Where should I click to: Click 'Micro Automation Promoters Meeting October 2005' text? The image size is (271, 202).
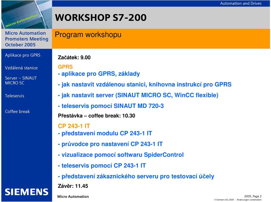pos(27,39)
